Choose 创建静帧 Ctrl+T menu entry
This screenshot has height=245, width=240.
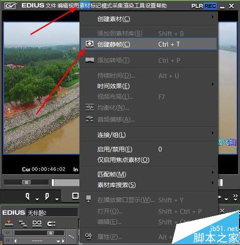(148, 44)
